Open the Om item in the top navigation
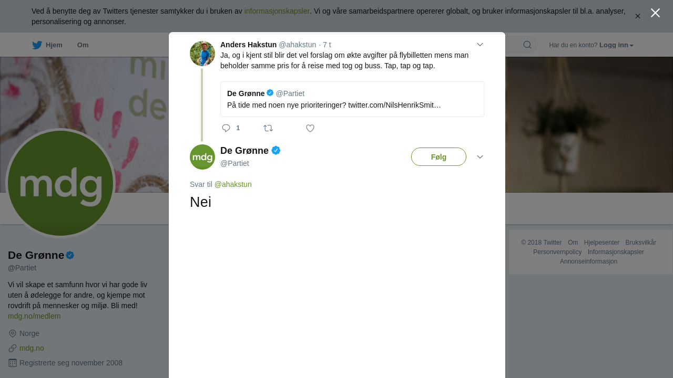This screenshot has height=378, width=673. point(83,45)
